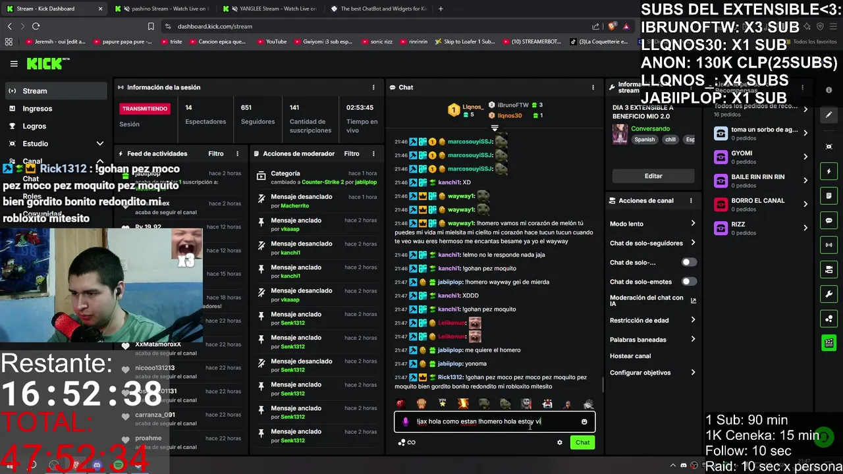Open the Stream sidebar item
The height and width of the screenshot is (474, 843).
[55, 91]
